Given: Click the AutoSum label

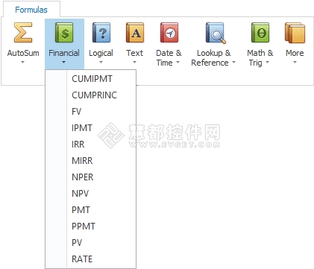Looking at the screenshot, I should (23, 53).
